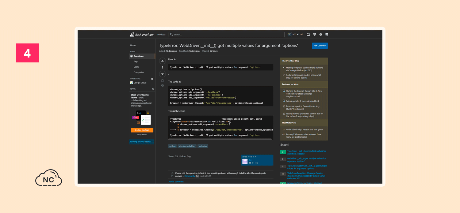Open linked question TypeError: WebDriver.__init__() scored 0
Screen dimensions: 460x213
coord(307,167)
